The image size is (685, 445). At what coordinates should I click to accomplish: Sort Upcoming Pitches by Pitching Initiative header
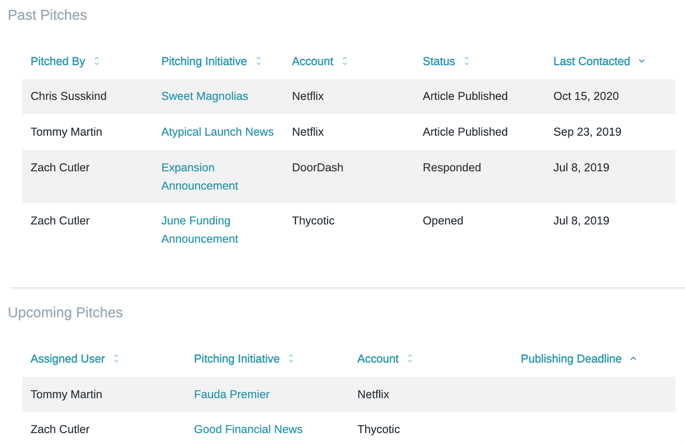tap(237, 359)
